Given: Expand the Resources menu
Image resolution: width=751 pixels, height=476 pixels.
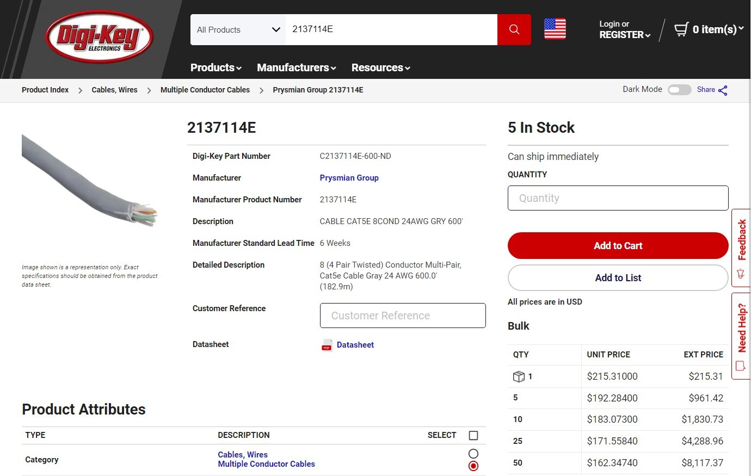Looking at the screenshot, I should click(x=381, y=67).
